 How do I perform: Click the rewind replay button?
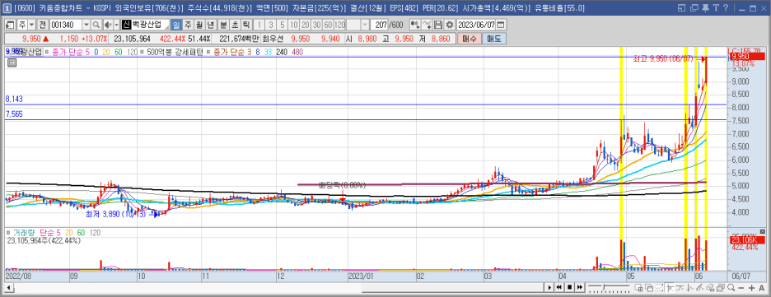(x=559, y=287)
